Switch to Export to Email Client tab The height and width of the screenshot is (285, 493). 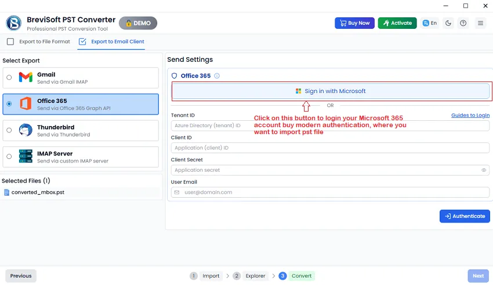(x=111, y=42)
